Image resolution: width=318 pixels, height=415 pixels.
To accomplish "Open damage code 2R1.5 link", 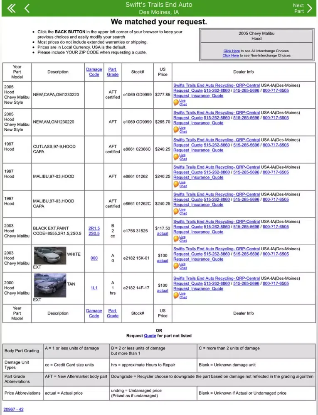I will (94, 228).
